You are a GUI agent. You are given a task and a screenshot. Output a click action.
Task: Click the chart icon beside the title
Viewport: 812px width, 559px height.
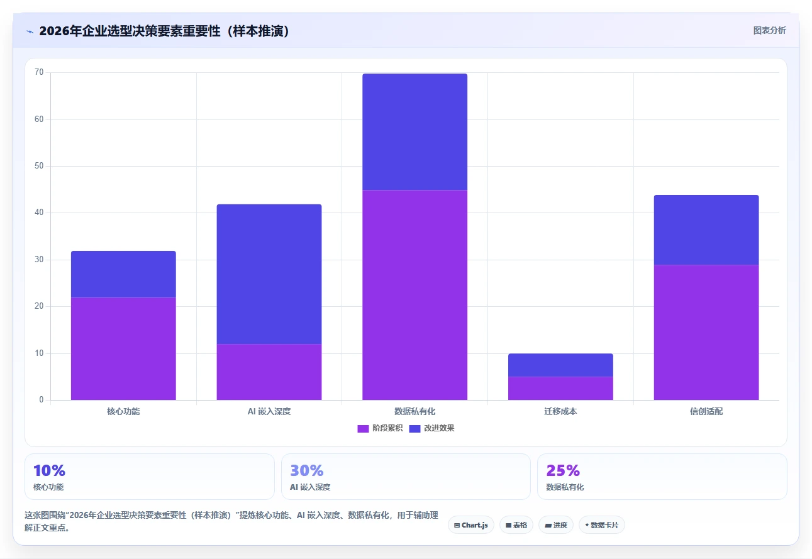click(x=30, y=31)
